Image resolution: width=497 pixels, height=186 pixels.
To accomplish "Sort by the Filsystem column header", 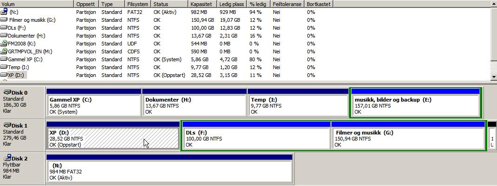I will tap(138, 4).
